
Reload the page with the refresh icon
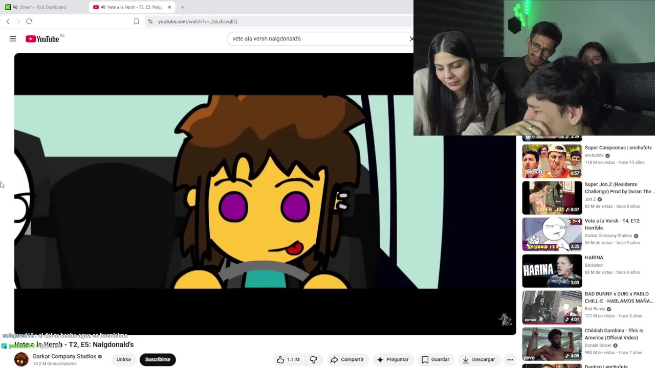point(29,21)
